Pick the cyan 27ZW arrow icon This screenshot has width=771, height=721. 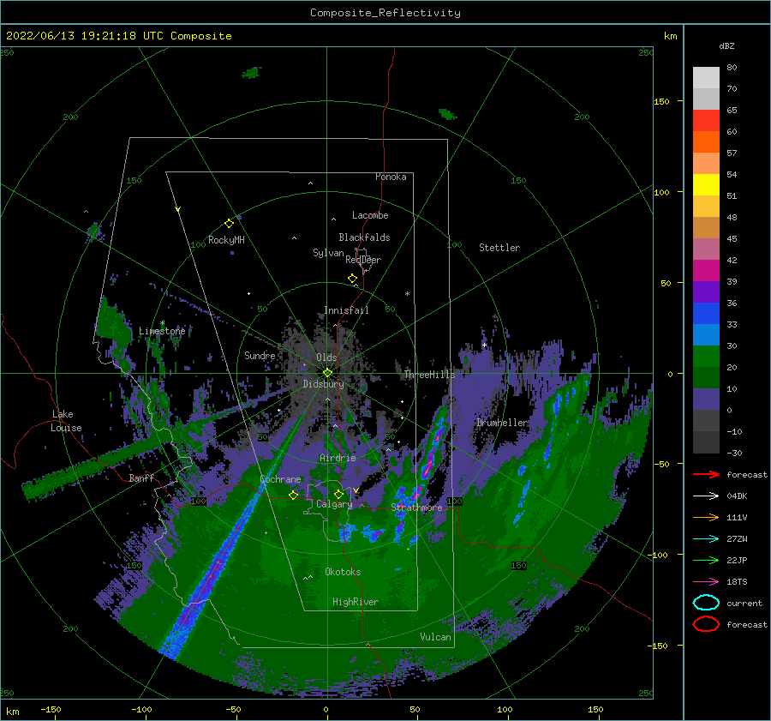(x=706, y=538)
